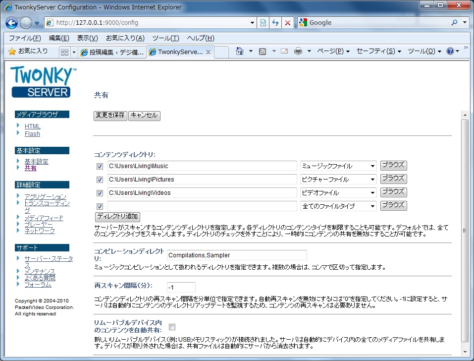Open the Print options dropdown arrow
Image resolution: width=474 pixels, height=361 pixels.
tap(309, 51)
